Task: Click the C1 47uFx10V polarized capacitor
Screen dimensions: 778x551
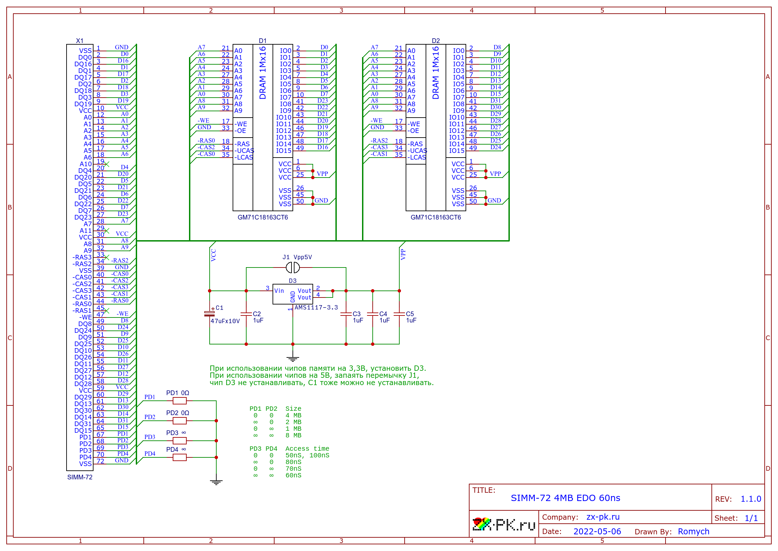Action: (x=209, y=314)
